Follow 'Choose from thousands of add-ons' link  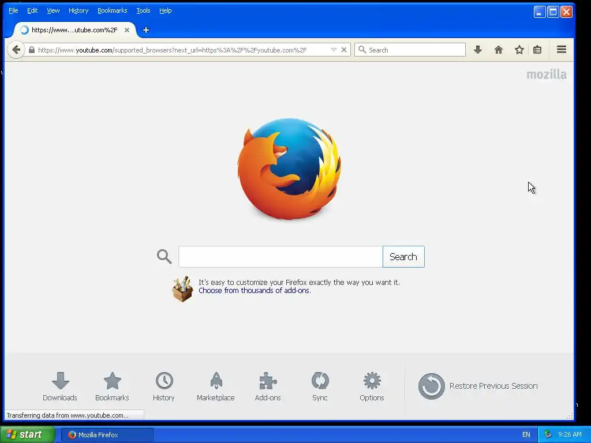(x=255, y=291)
